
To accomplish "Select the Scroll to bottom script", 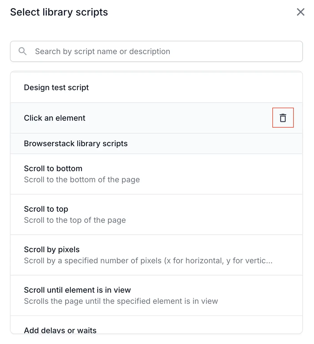I will (53, 168).
